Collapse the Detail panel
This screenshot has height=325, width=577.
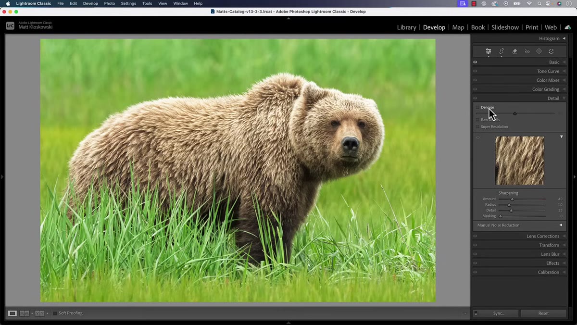pos(564,99)
